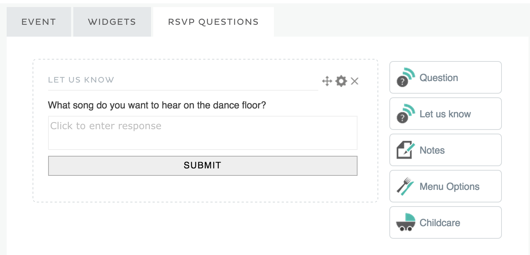Click the 'Click to enter response' text field

coord(202,132)
